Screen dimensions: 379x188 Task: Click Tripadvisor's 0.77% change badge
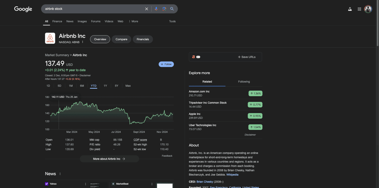click(255, 105)
